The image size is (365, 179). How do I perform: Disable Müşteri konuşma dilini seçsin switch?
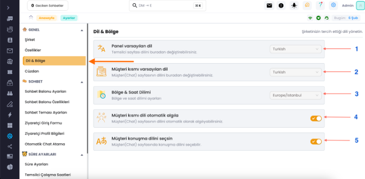click(x=316, y=141)
